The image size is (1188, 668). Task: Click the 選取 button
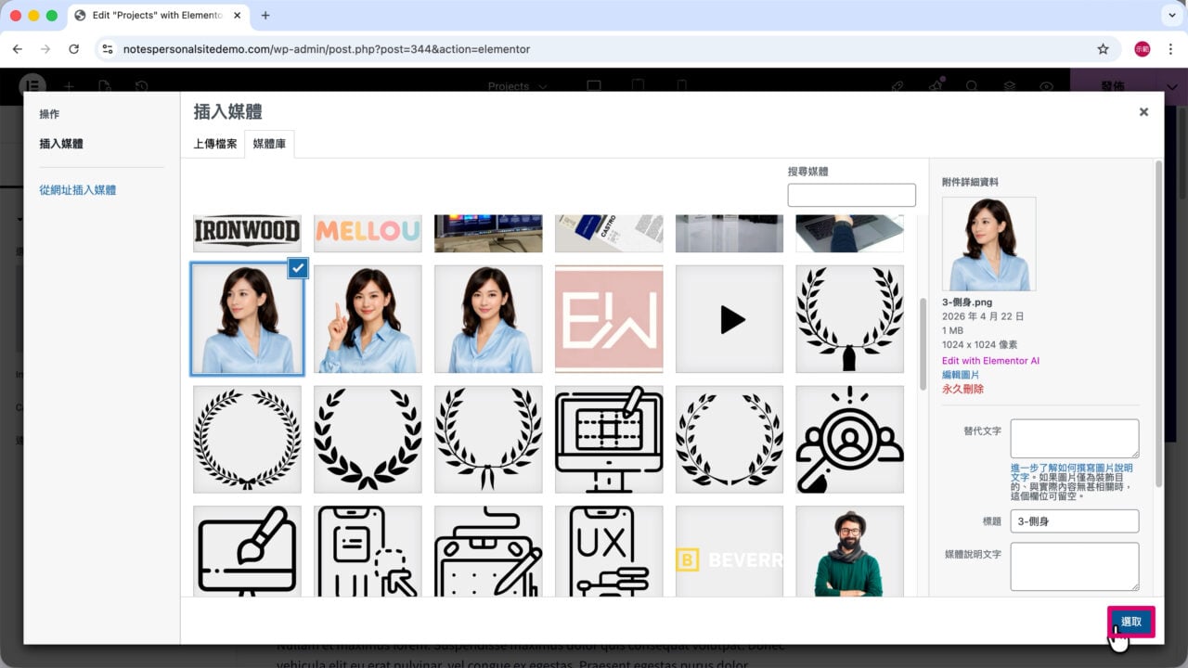(x=1131, y=622)
